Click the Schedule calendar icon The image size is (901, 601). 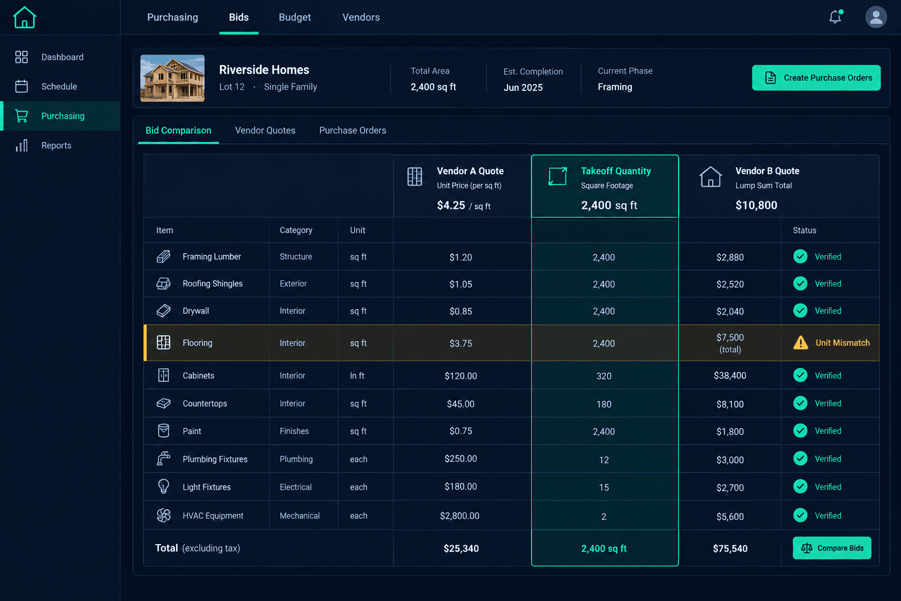(x=22, y=86)
